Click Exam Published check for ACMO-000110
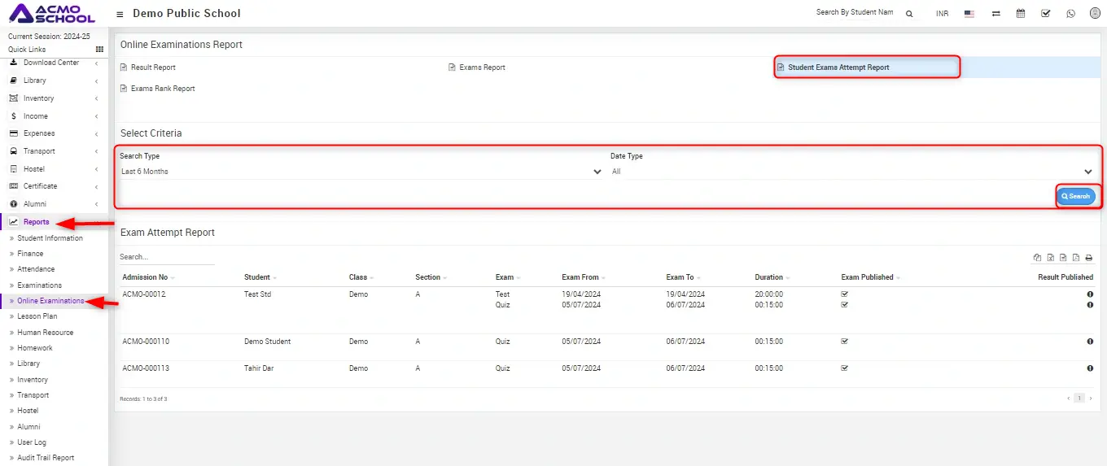 click(844, 342)
